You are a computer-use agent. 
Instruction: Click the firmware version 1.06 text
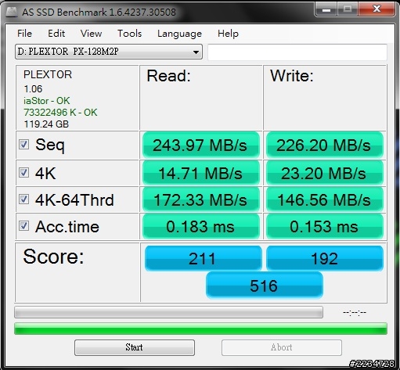(x=33, y=89)
